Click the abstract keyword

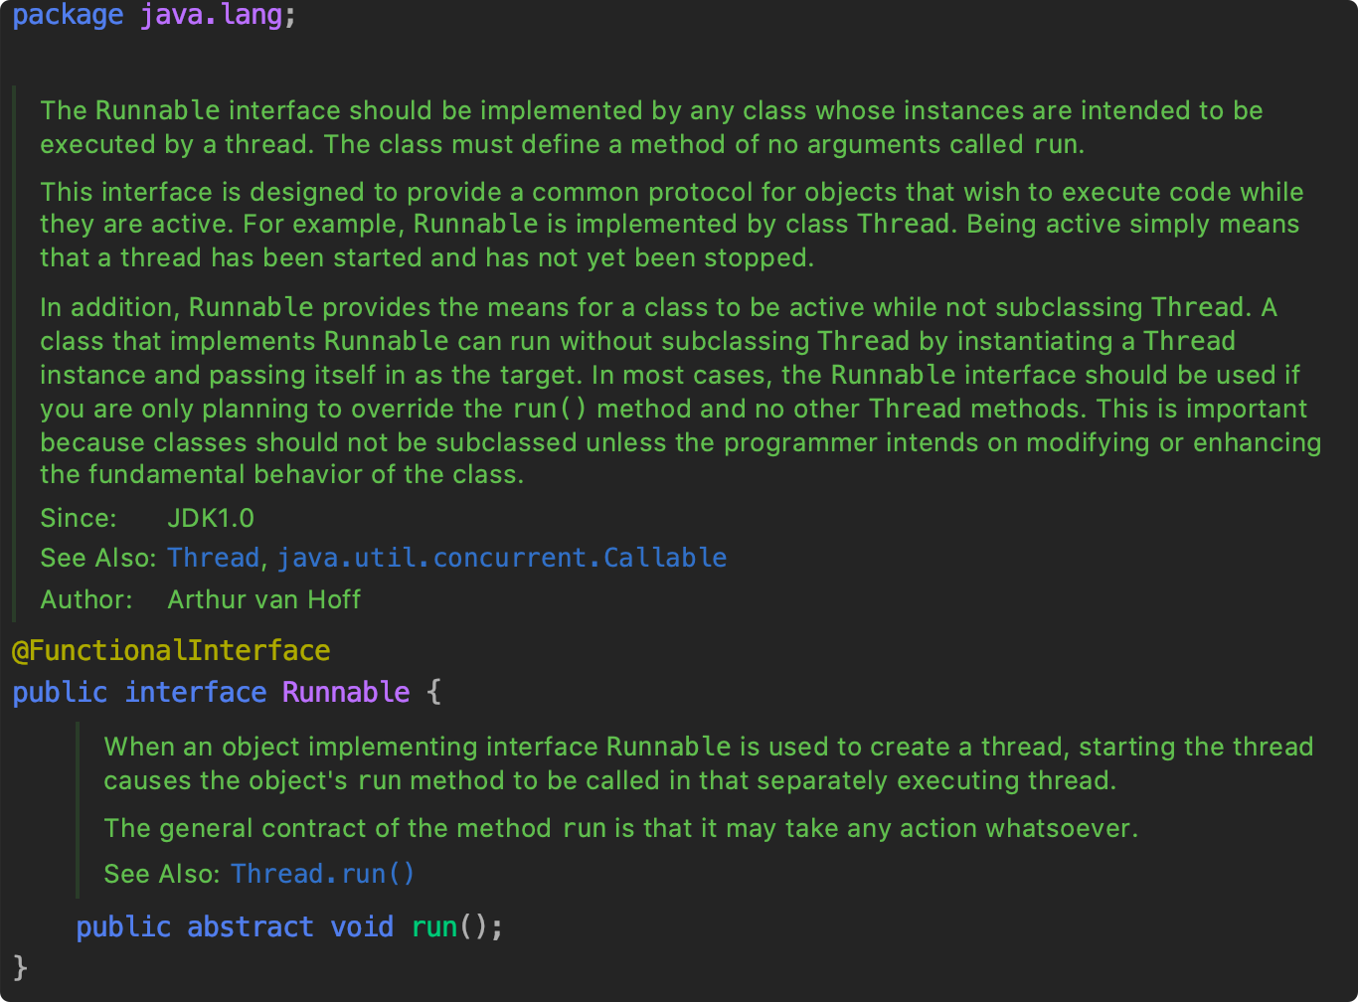(251, 927)
